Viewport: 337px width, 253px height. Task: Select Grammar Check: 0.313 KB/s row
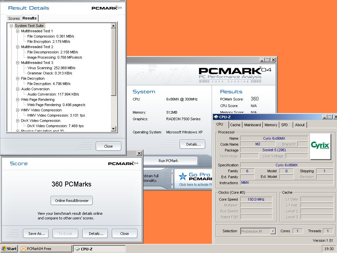point(50,73)
